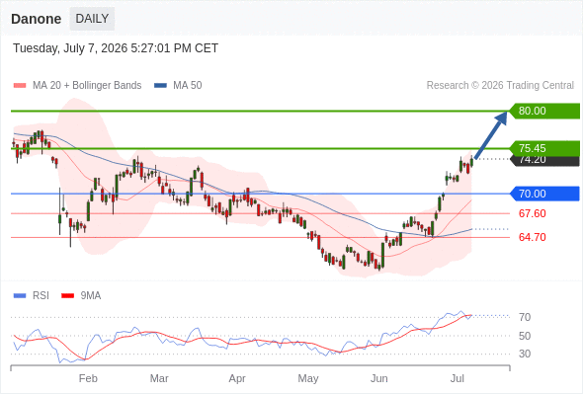Click the 67.60 red support label
Image resolution: width=583 pixels, height=395 pixels.
tap(532, 213)
